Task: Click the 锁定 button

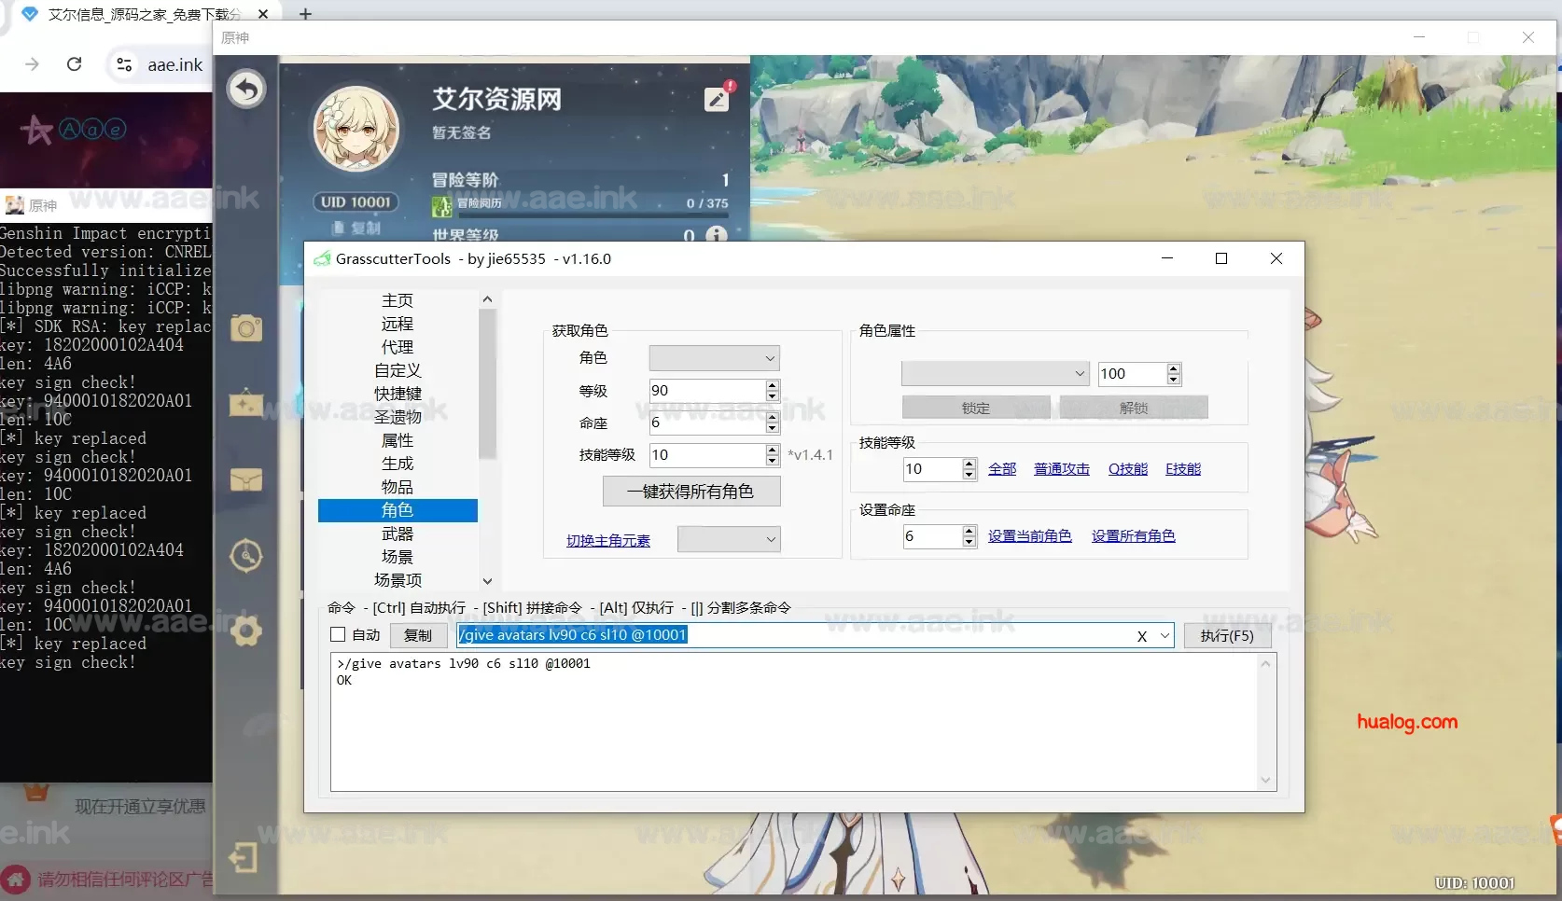Action: click(x=976, y=409)
